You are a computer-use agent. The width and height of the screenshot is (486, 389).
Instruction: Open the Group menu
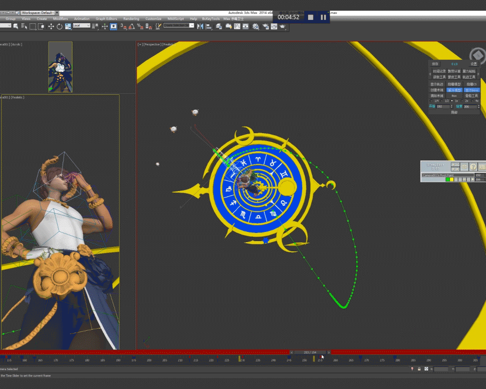point(11,18)
